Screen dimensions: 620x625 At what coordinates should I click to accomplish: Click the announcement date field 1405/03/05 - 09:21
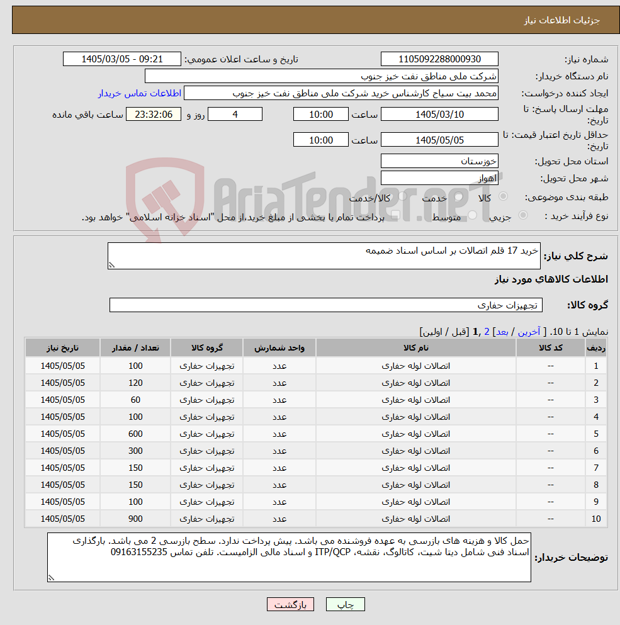click(122, 59)
